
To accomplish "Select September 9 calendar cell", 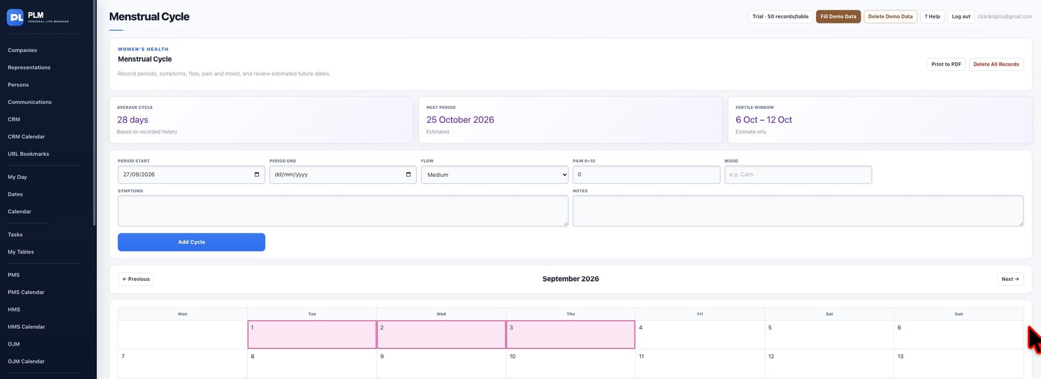I will (441, 363).
